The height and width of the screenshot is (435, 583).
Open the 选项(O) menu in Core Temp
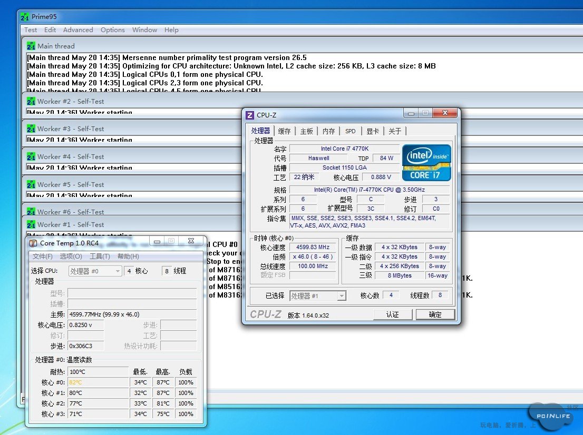click(71, 256)
